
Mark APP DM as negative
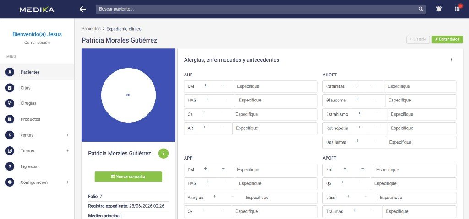(x=223, y=169)
